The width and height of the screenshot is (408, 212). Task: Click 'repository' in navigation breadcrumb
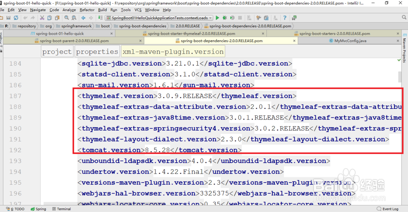[x=24, y=26]
